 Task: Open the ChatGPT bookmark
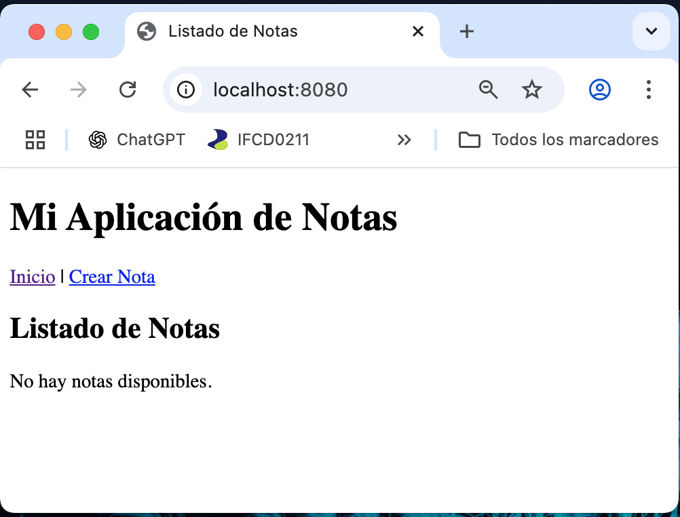137,140
